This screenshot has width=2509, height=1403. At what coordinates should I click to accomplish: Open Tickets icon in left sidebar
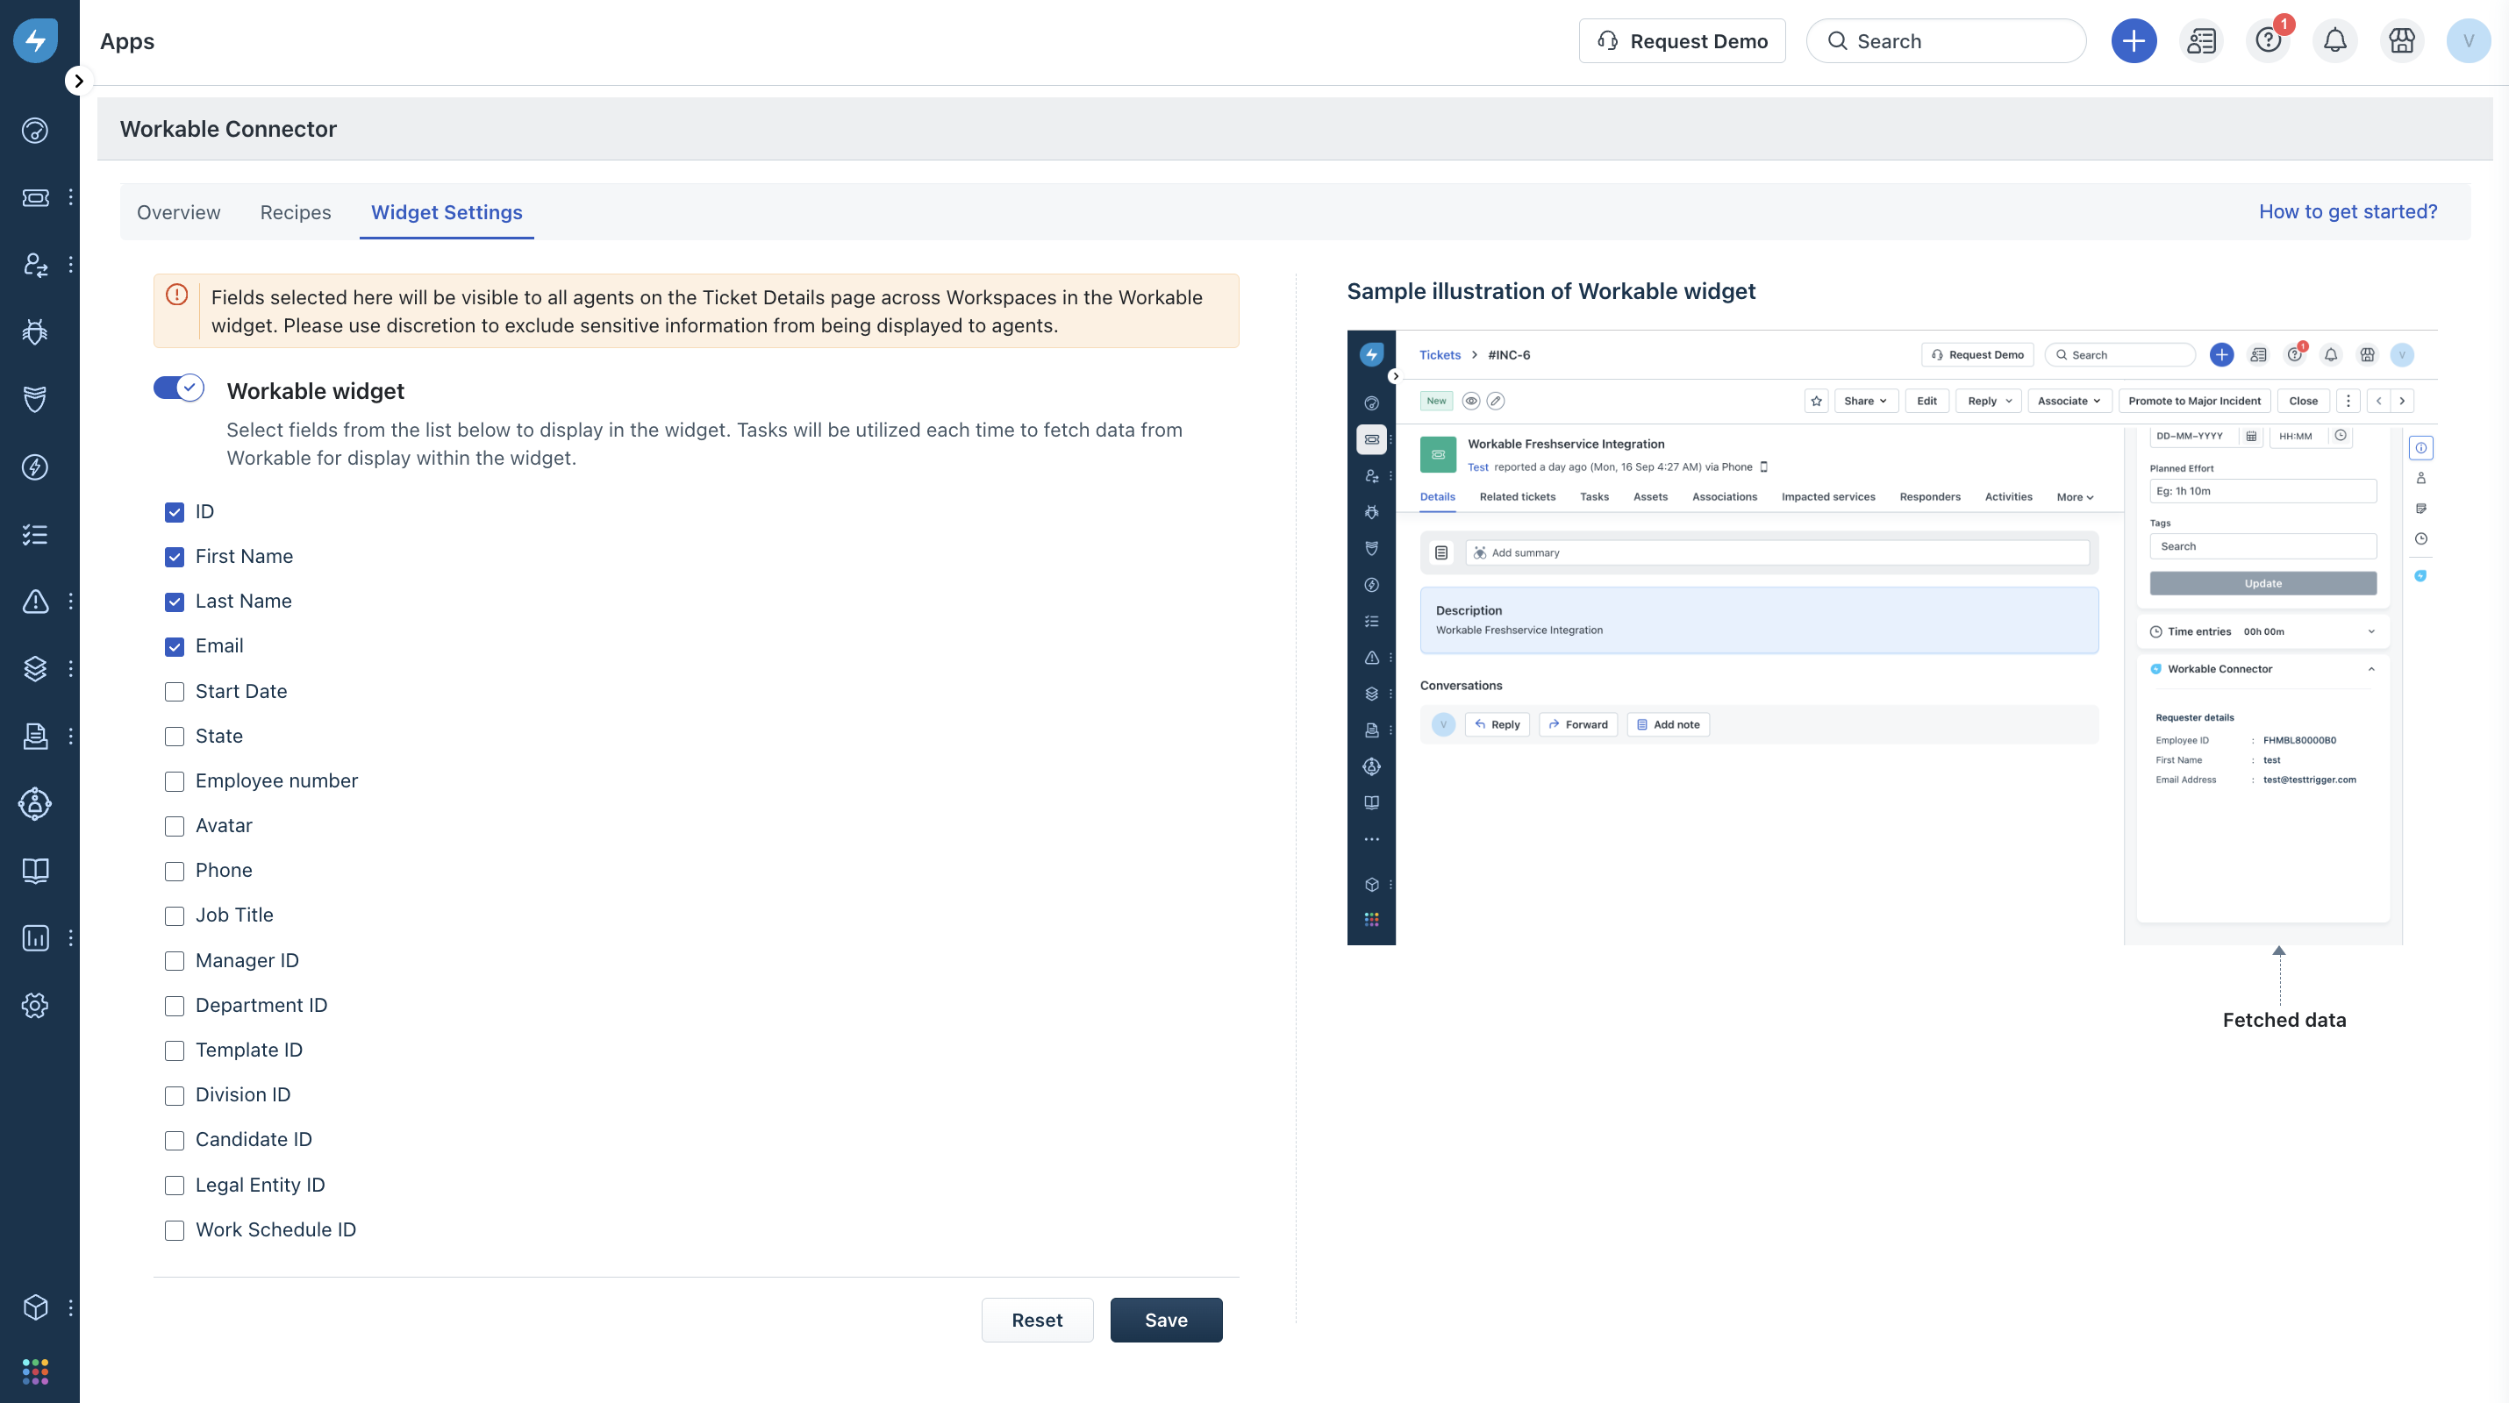(x=35, y=197)
